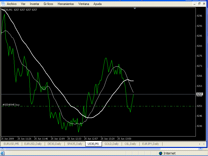Open the Ver menu

[x=23, y=4]
